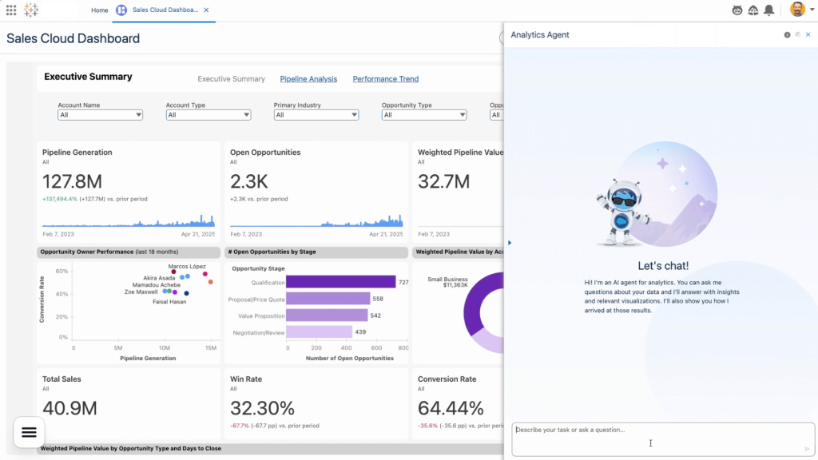Open the user profile avatar menu
Image resolution: width=818 pixels, height=460 pixels.
click(x=796, y=10)
